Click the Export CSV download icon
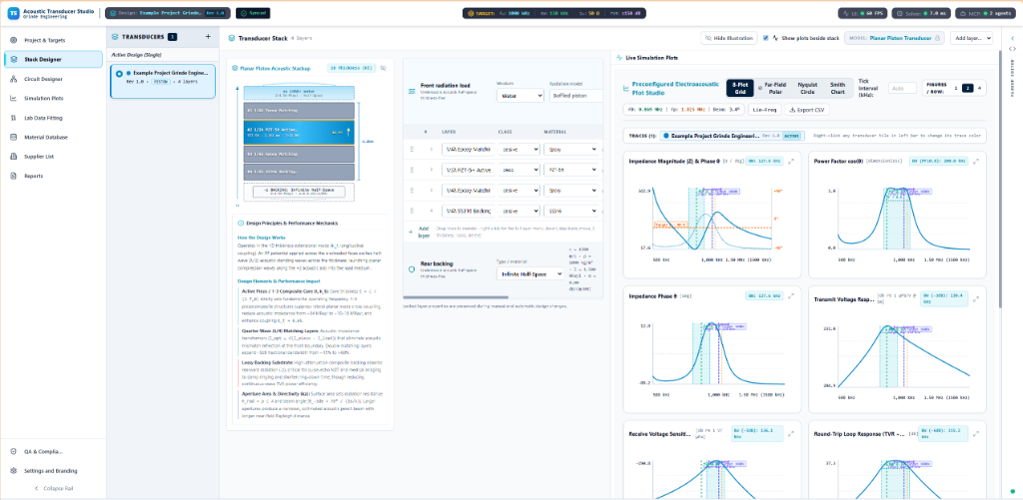Screen dimensions: 1023x500 point(791,110)
